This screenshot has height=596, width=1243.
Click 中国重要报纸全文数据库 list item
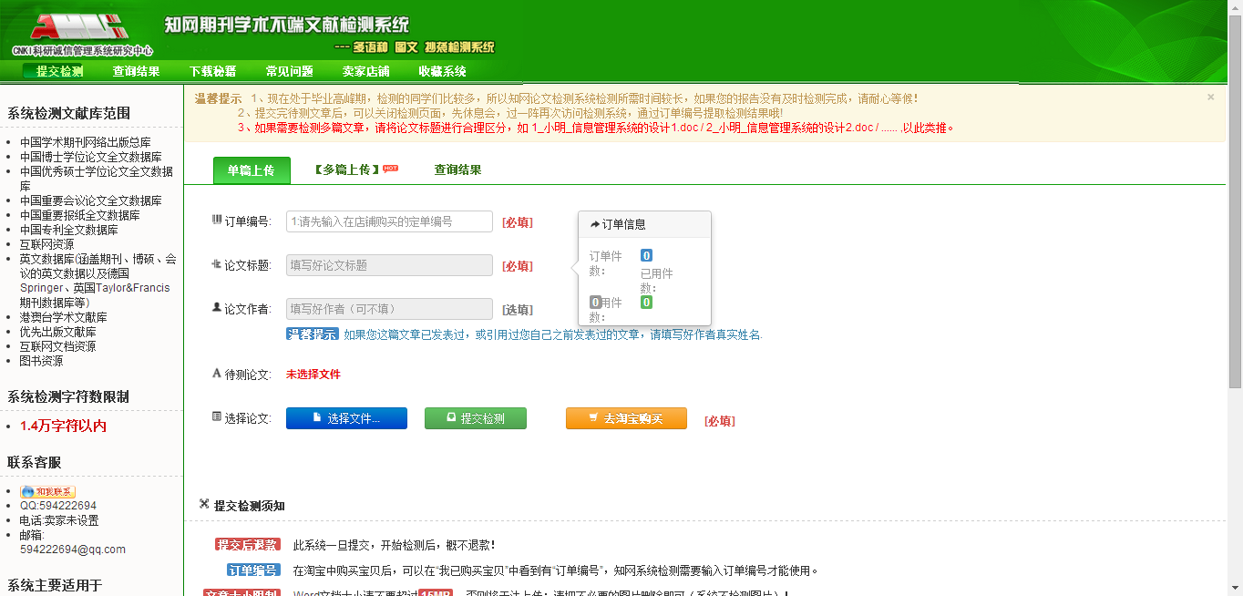[80, 216]
